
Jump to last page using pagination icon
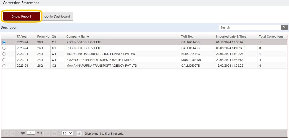click(54, 134)
